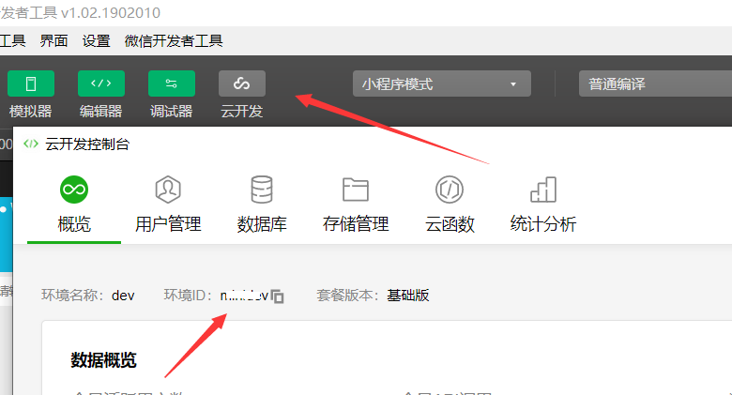Click the 云开发控制台 title logo icon
Screen dimensions: 732x395
31,144
